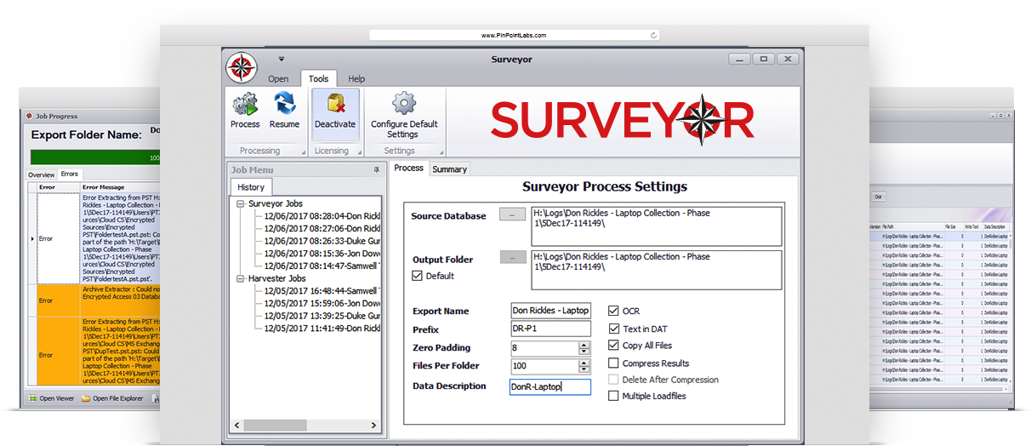Select Harvester job 12/05/2017 15:59:06-Jon Dowd
This screenshot has width=1031, height=446.
(322, 303)
